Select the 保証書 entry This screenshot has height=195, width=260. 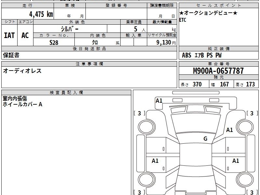[x=11, y=55]
